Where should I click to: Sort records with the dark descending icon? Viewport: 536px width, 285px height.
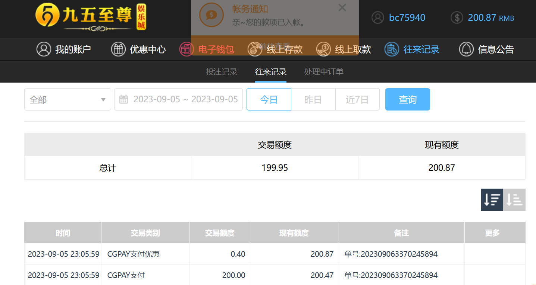tap(492, 200)
